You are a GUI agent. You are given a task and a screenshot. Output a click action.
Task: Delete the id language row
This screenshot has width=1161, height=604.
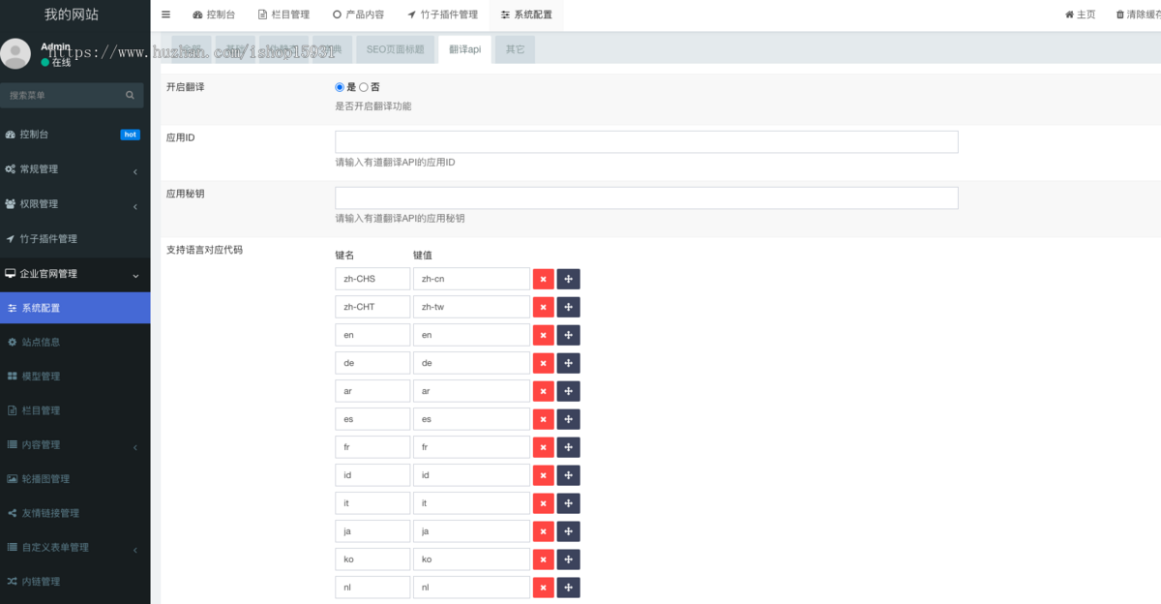tap(544, 475)
